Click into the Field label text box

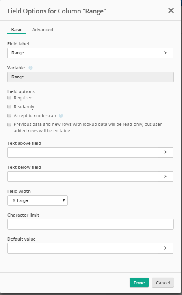[x=83, y=53]
